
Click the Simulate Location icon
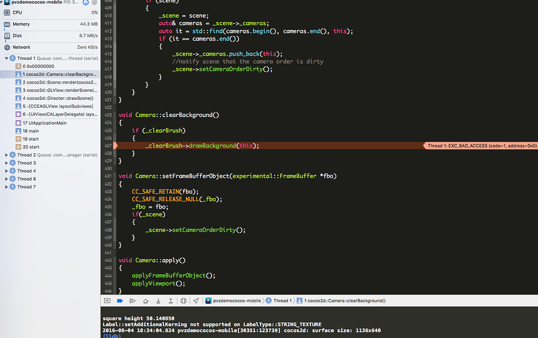[x=195, y=300]
